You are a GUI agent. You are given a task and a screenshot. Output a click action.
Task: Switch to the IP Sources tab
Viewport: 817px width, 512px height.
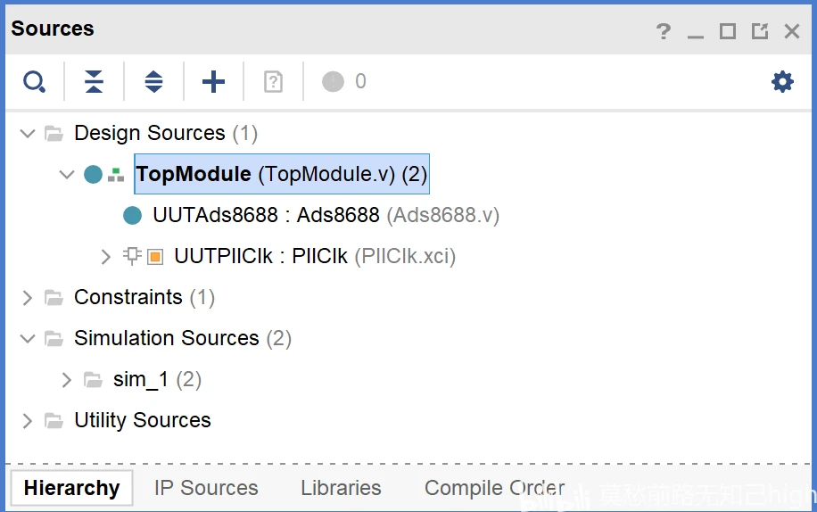pyautogui.click(x=206, y=488)
